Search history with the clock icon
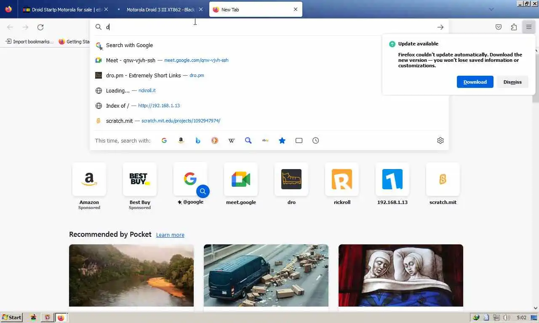 316,140
